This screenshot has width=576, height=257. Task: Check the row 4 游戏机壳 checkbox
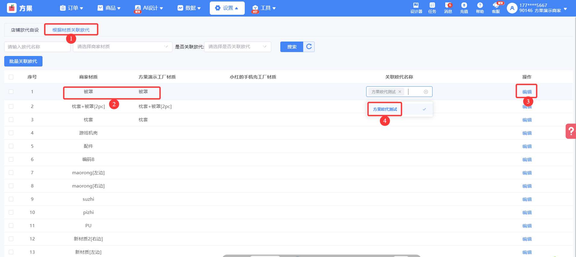[x=11, y=133]
